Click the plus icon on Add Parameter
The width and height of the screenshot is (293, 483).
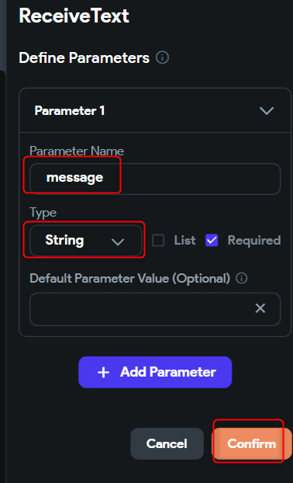tap(103, 372)
